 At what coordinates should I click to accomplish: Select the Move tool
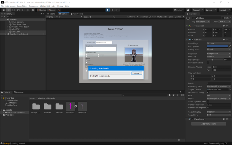pyautogui.click(x=9, y=10)
